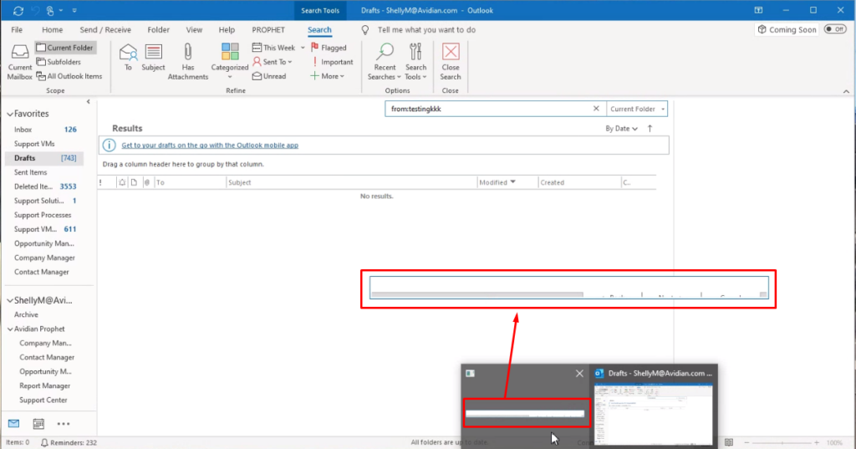
Task: Clear the search with the X button
Action: pyautogui.click(x=596, y=109)
